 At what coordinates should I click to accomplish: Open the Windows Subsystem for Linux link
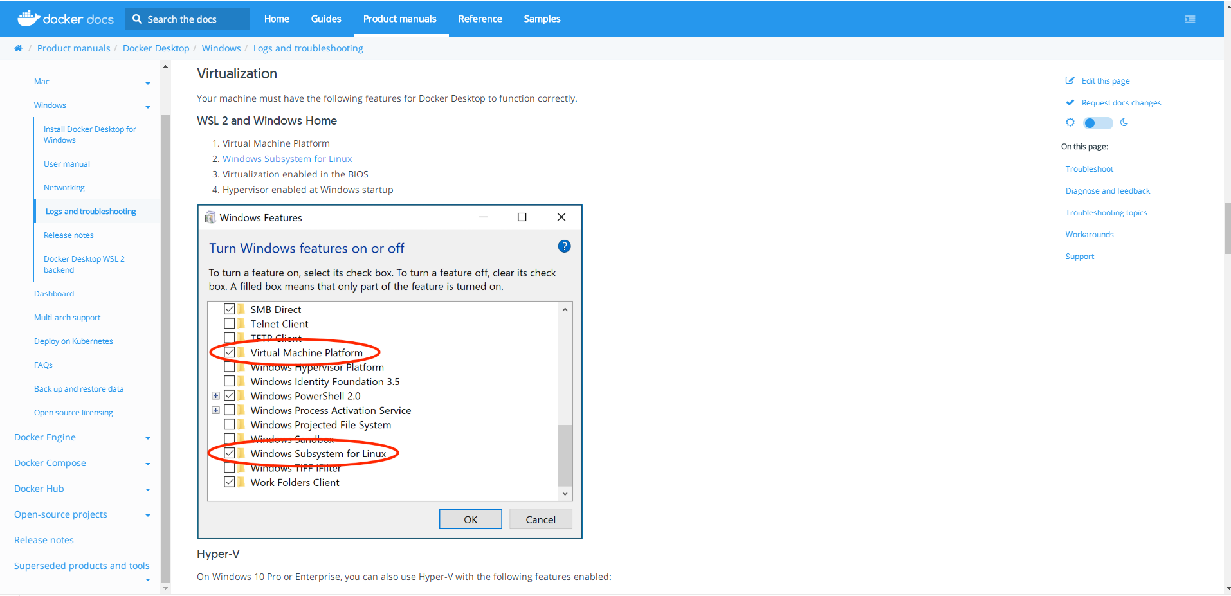[287, 158]
